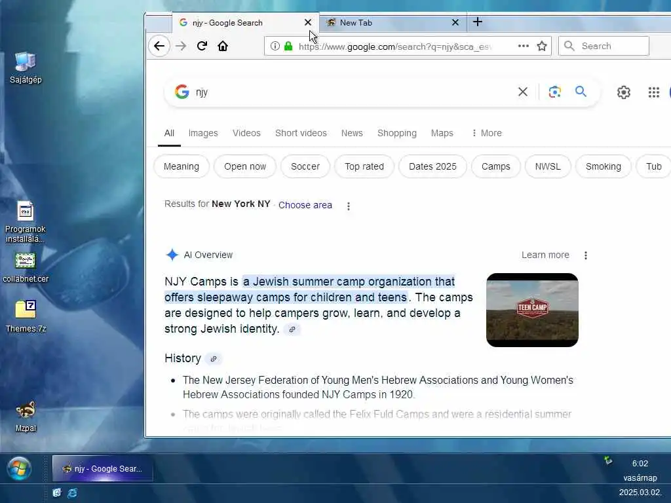Open the Windows Start orb
This screenshot has width=671, height=503.
click(x=19, y=468)
